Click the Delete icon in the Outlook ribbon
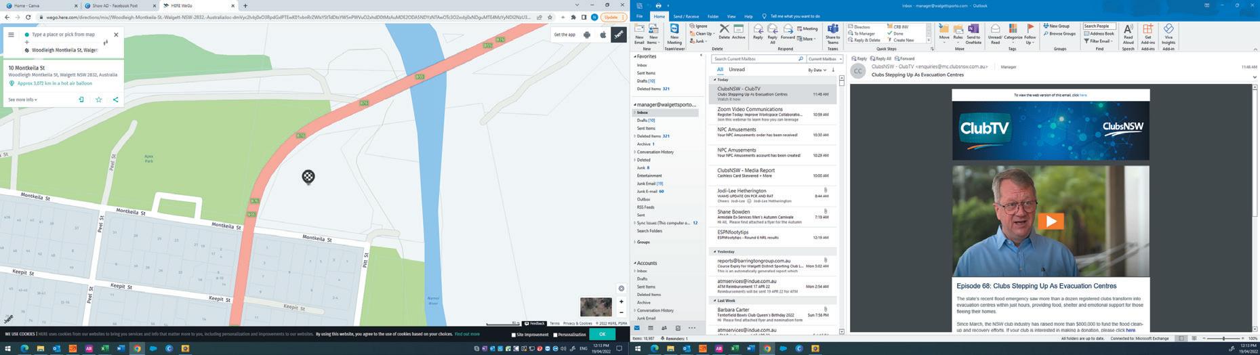 (724, 31)
